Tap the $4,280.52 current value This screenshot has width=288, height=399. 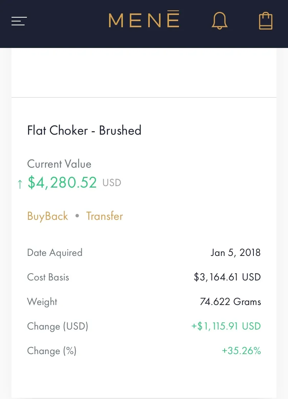point(62,183)
